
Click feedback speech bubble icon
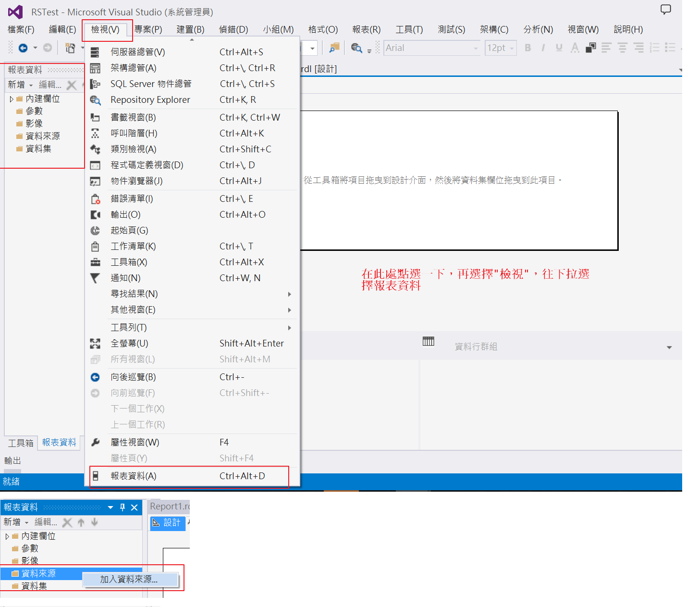click(x=665, y=10)
